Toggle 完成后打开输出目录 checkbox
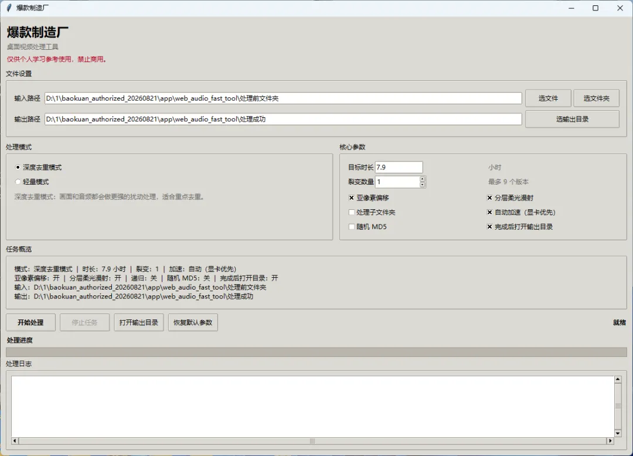633x456 pixels. (519, 227)
